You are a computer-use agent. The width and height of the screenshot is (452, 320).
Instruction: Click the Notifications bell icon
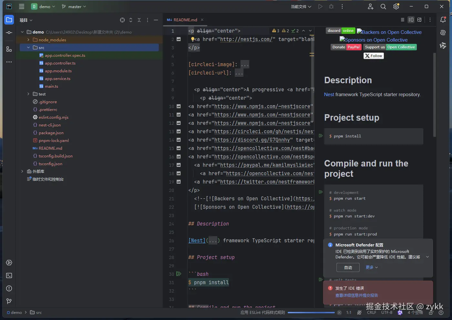(x=443, y=20)
